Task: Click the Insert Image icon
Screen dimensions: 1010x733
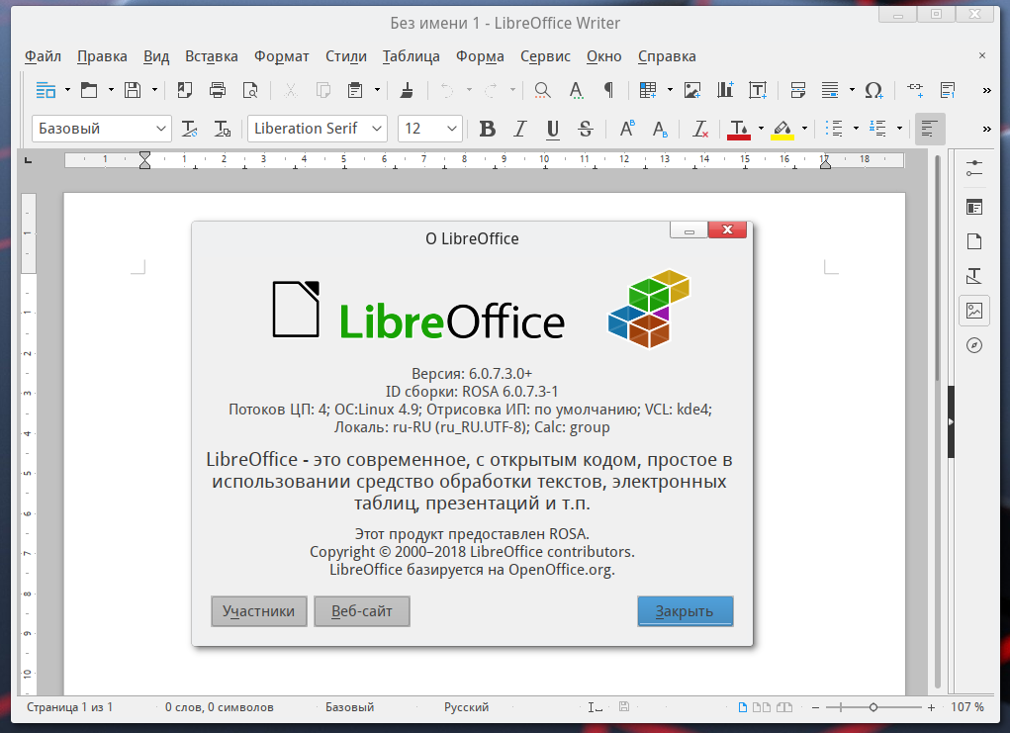Action: pyautogui.click(x=692, y=90)
